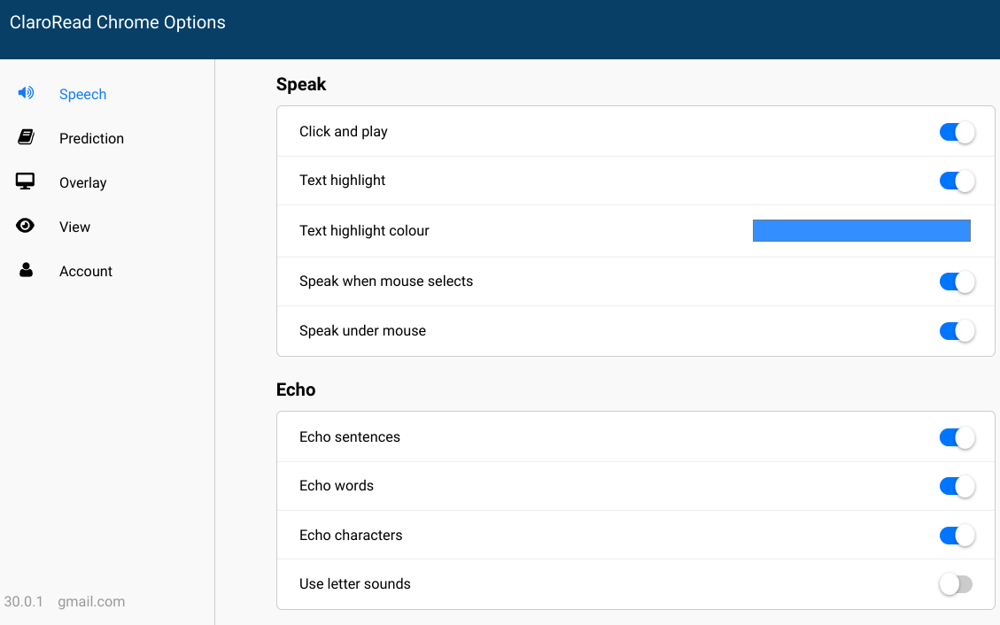
Task: Click the Prediction book icon
Action: coord(26,137)
